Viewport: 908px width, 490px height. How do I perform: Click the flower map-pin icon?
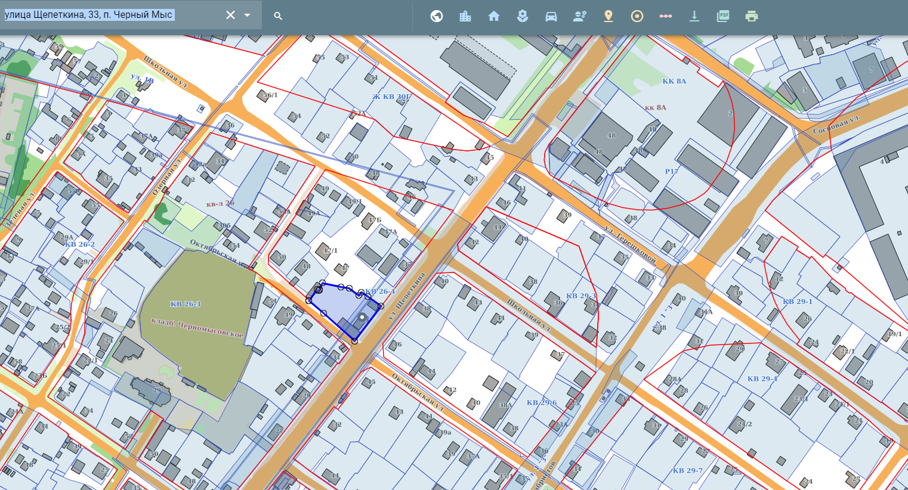point(523,16)
